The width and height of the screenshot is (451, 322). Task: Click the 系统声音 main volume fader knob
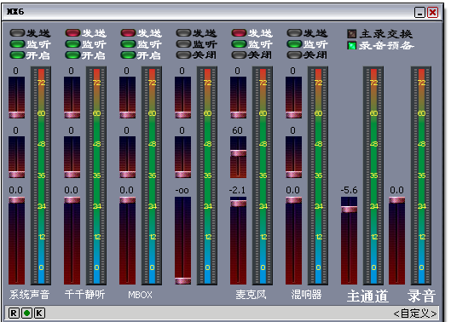click(x=17, y=200)
